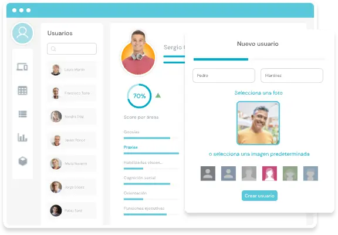This screenshot has height=235, width=338.
Task: Click the Crear usuario button
Action: pyautogui.click(x=259, y=196)
